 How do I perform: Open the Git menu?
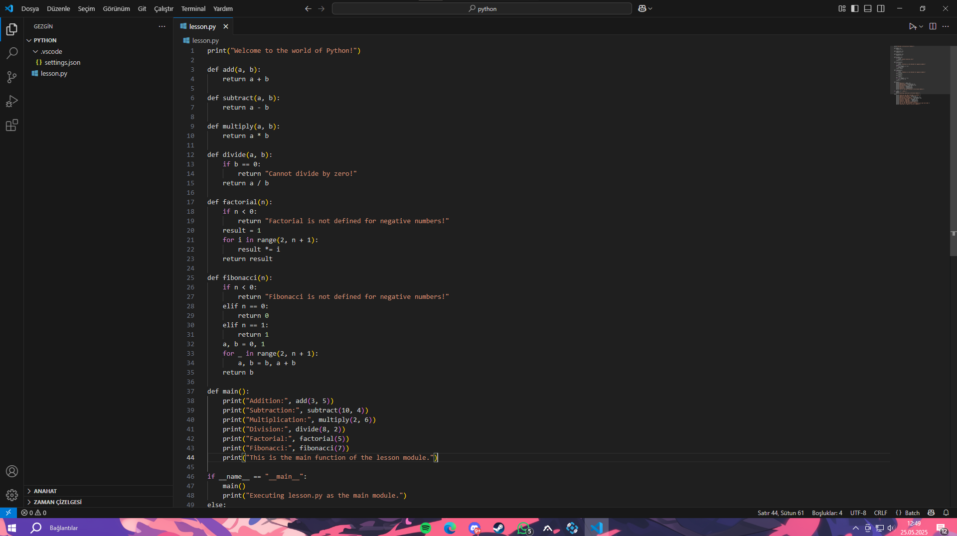pos(142,8)
